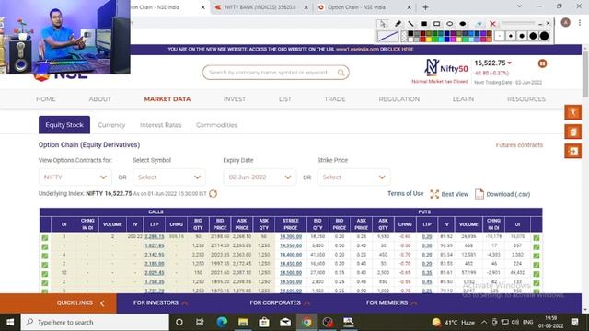Click the orange login arrow side button
The width and height of the screenshot is (589, 331).
(572, 151)
